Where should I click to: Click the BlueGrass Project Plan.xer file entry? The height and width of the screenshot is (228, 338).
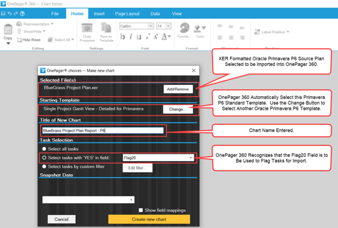[x=71, y=88]
